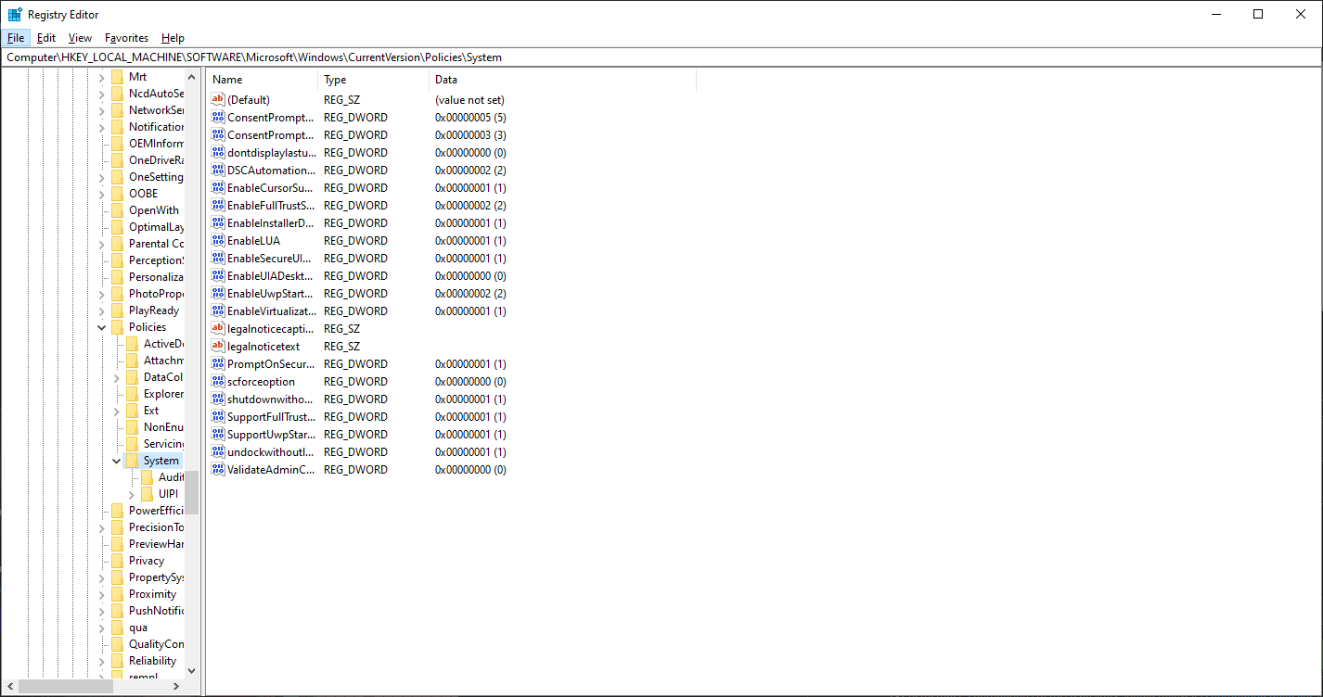Expand the Parental Co key

(x=102, y=244)
